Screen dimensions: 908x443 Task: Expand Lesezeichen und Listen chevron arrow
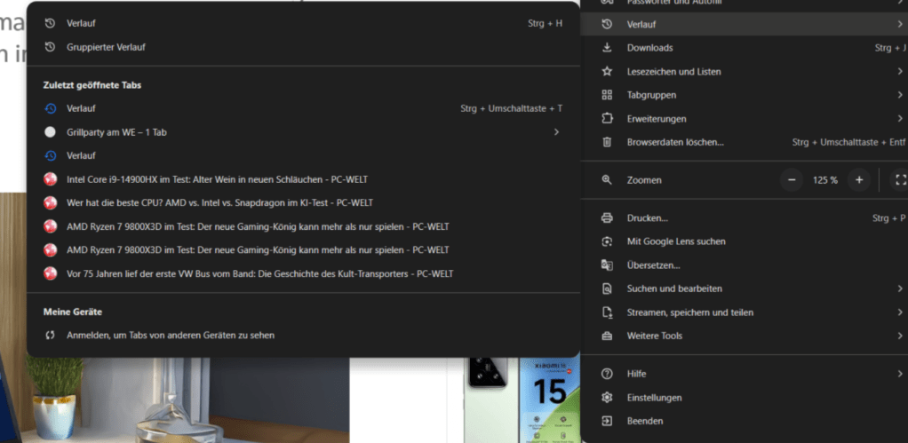[x=900, y=72]
